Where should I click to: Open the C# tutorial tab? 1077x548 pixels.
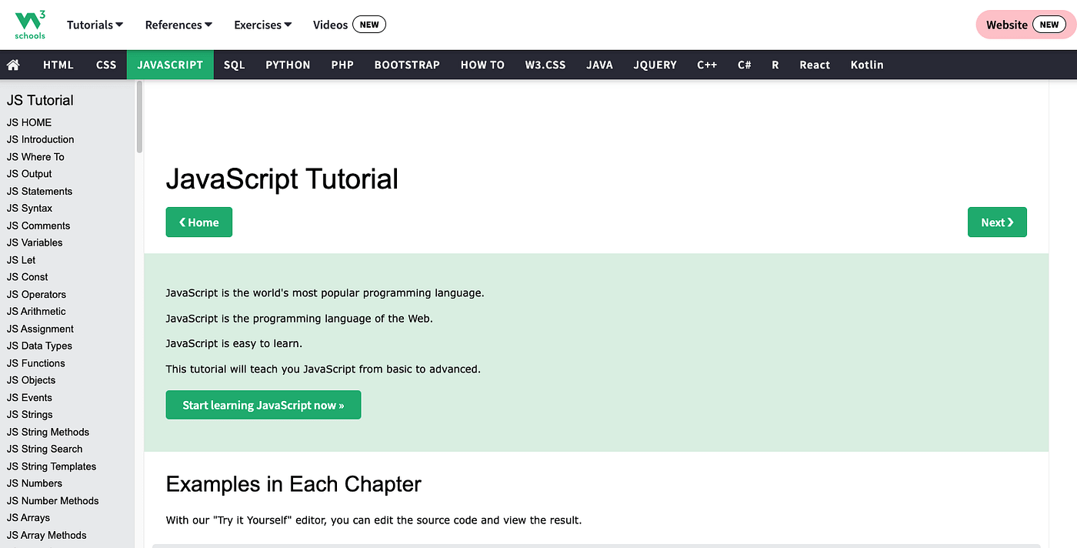(744, 65)
